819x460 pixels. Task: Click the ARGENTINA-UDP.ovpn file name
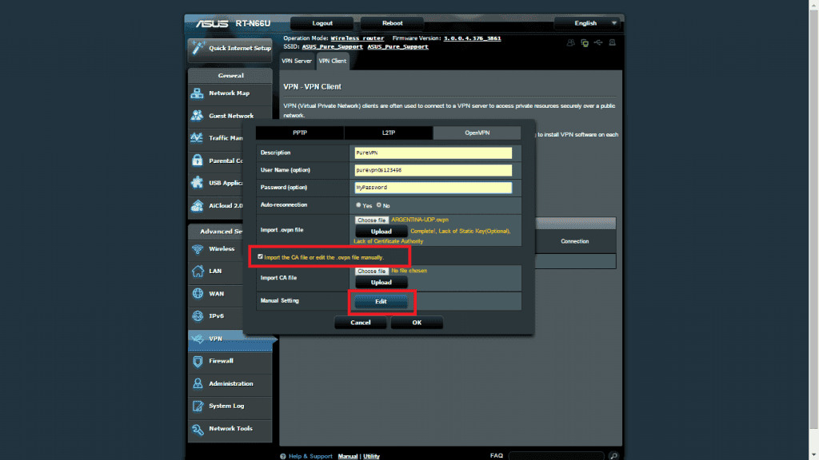420,220
